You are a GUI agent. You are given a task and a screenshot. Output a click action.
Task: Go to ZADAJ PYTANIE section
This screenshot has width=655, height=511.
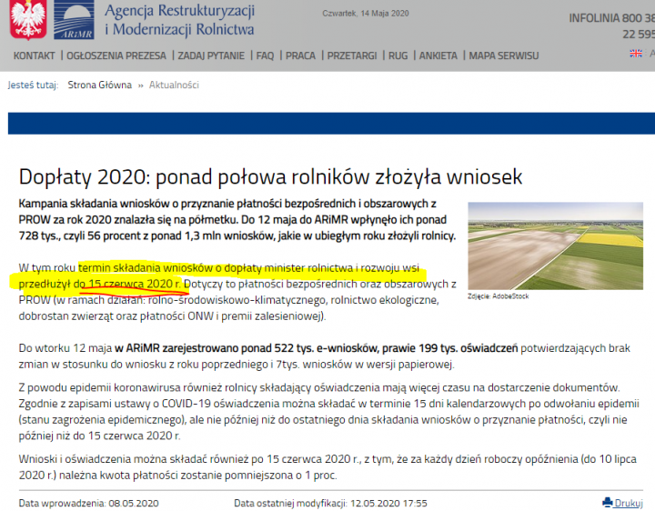click(212, 55)
